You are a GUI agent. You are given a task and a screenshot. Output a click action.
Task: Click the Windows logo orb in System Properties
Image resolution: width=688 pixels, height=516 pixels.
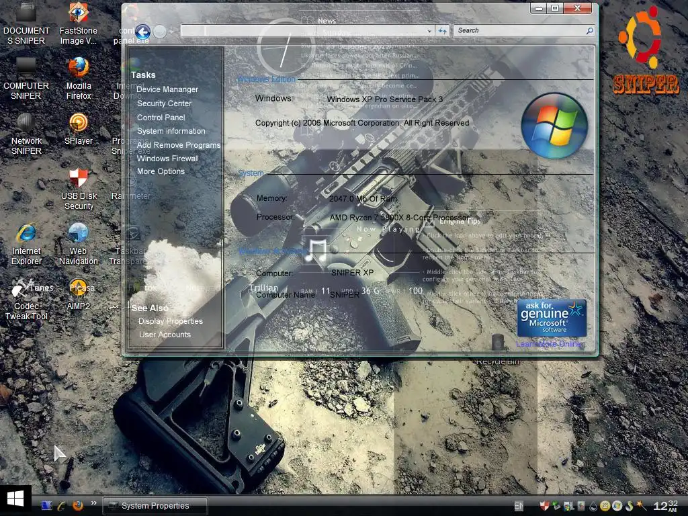click(554, 126)
